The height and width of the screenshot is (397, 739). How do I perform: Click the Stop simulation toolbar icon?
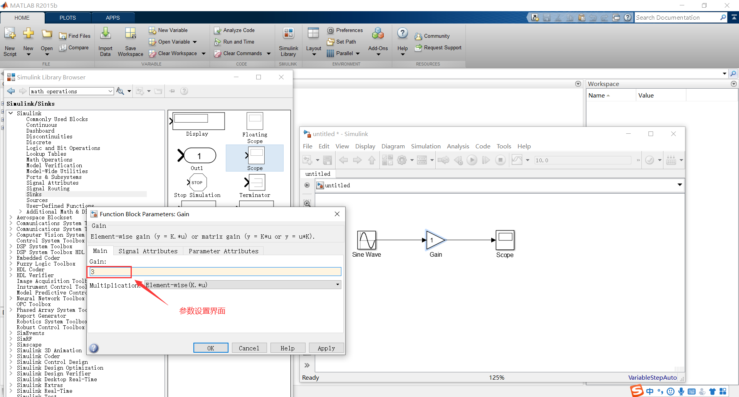point(500,160)
